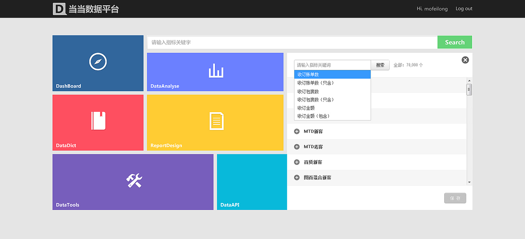Select 收订账单数（只含） suggestion
This screenshot has height=239, width=525.
pyautogui.click(x=332, y=83)
